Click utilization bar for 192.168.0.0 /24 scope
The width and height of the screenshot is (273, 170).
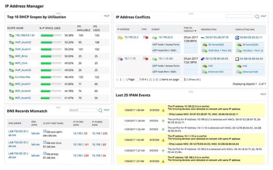(51, 35)
